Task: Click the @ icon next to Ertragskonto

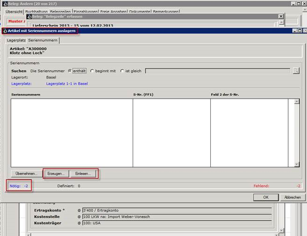Action: 79,210
